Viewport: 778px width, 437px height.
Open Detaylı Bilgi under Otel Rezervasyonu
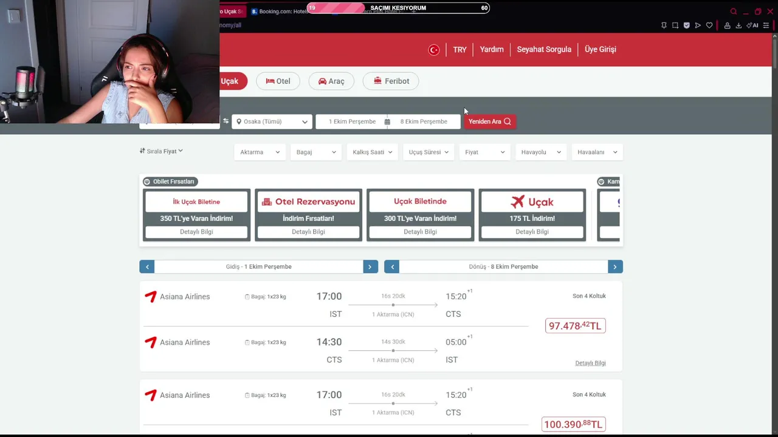click(308, 232)
